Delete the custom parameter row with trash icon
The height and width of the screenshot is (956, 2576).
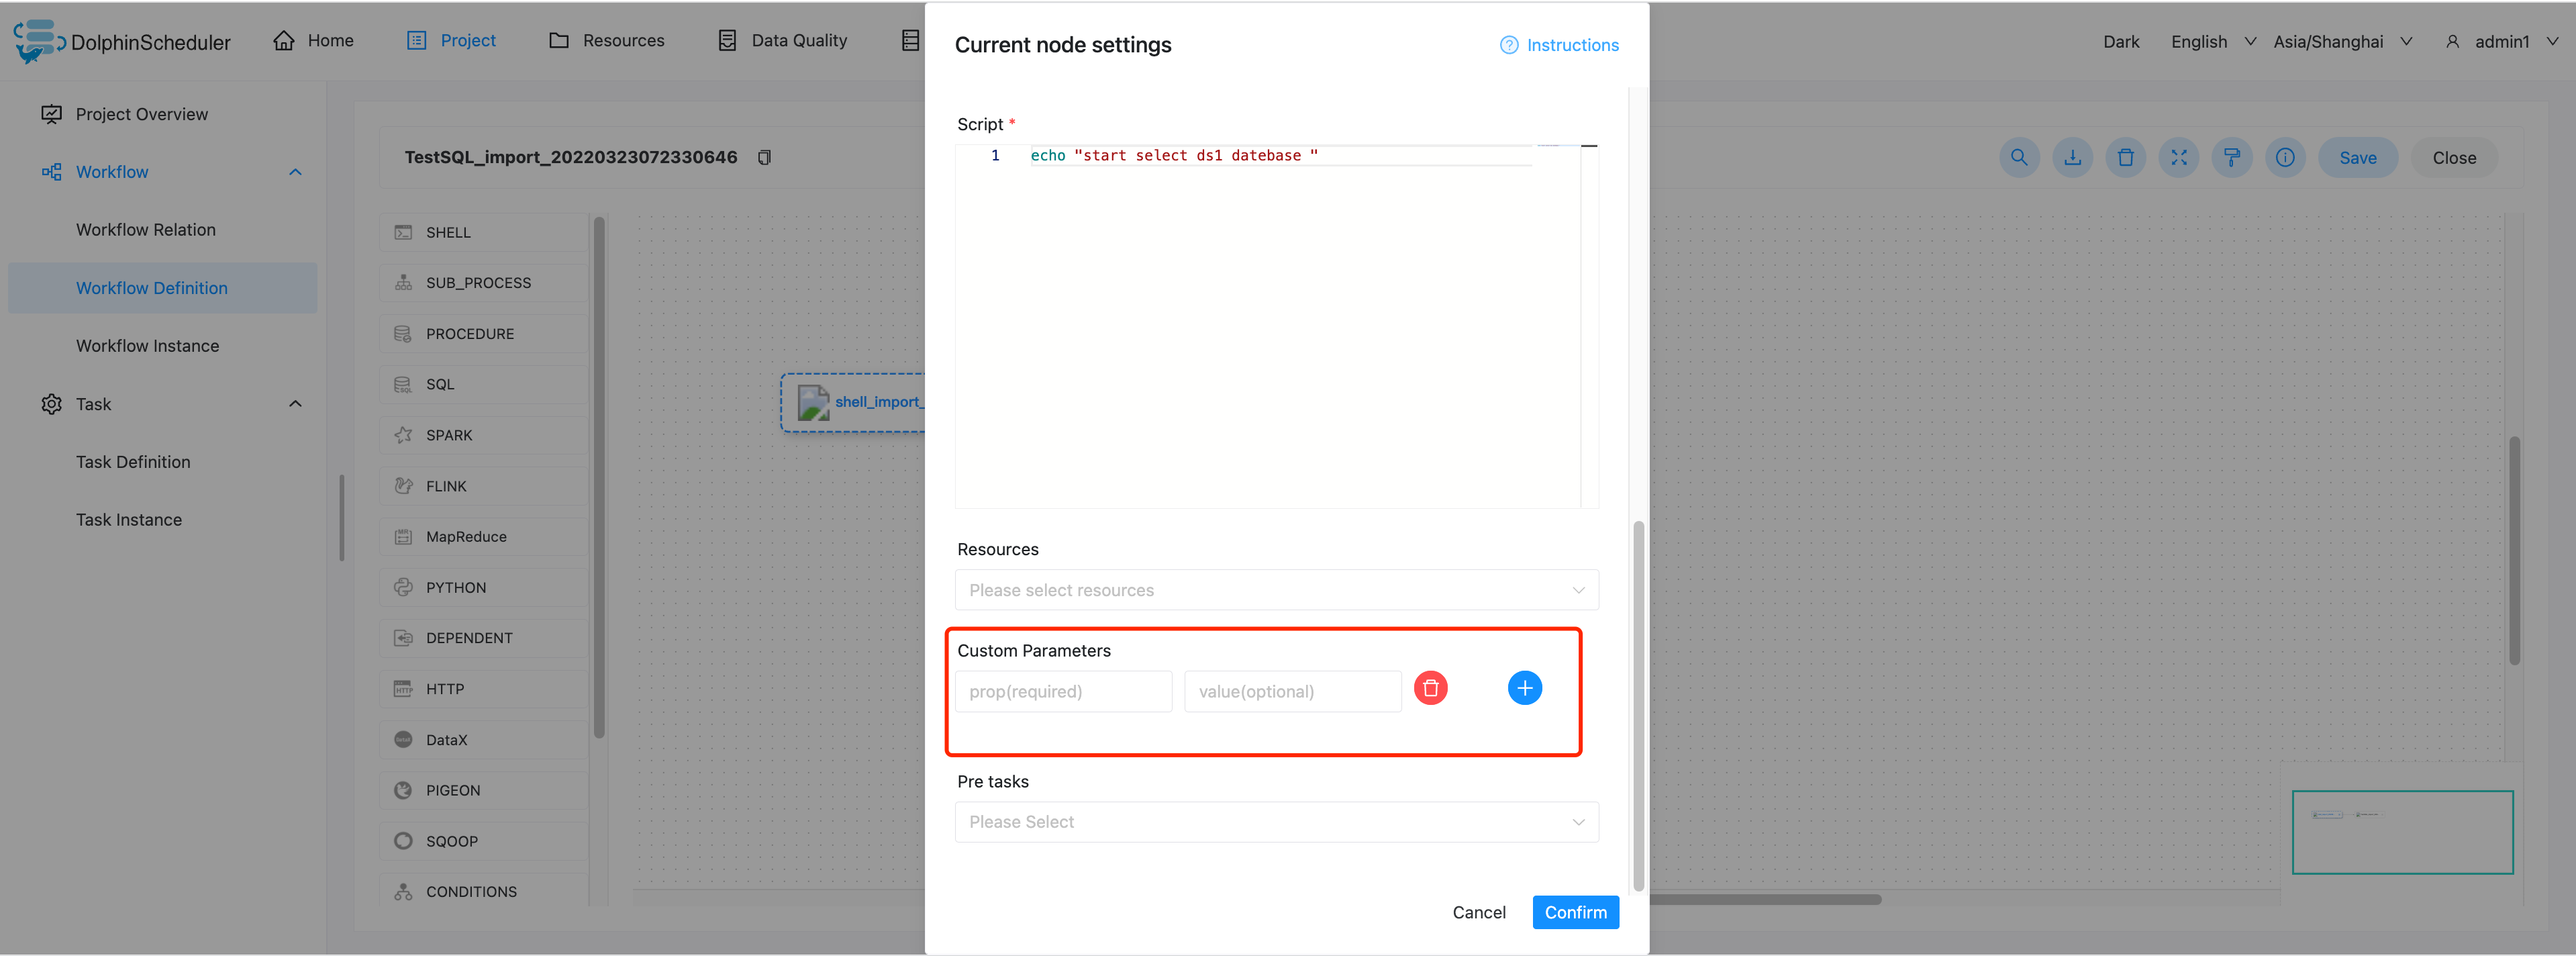pos(1431,688)
